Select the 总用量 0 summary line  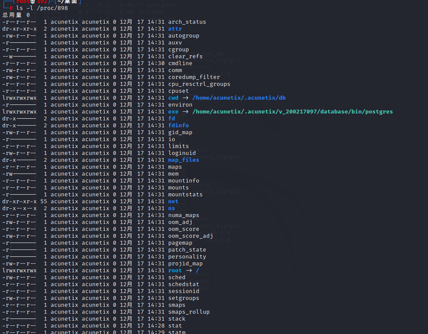click(16, 15)
